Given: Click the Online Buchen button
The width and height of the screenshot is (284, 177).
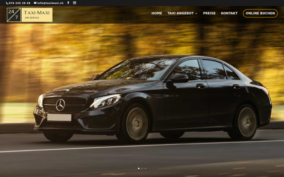Looking at the screenshot, I should (260, 13).
